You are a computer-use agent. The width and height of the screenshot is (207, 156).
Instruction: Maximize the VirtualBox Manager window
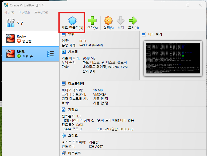coord(188,5)
